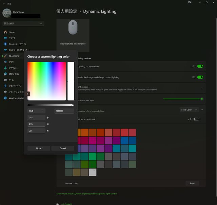The image size is (217, 205).
Task: Open the Solid Color effects dropdown
Action: click(x=189, y=110)
